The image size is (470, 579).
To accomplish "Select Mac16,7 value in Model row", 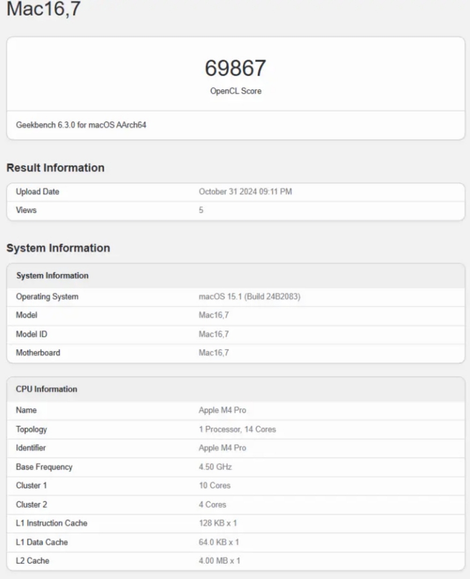I will (214, 315).
